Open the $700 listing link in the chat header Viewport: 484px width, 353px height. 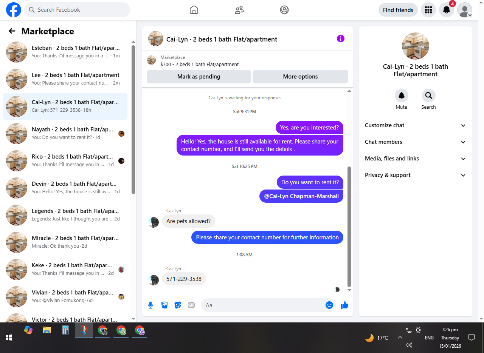click(x=200, y=64)
